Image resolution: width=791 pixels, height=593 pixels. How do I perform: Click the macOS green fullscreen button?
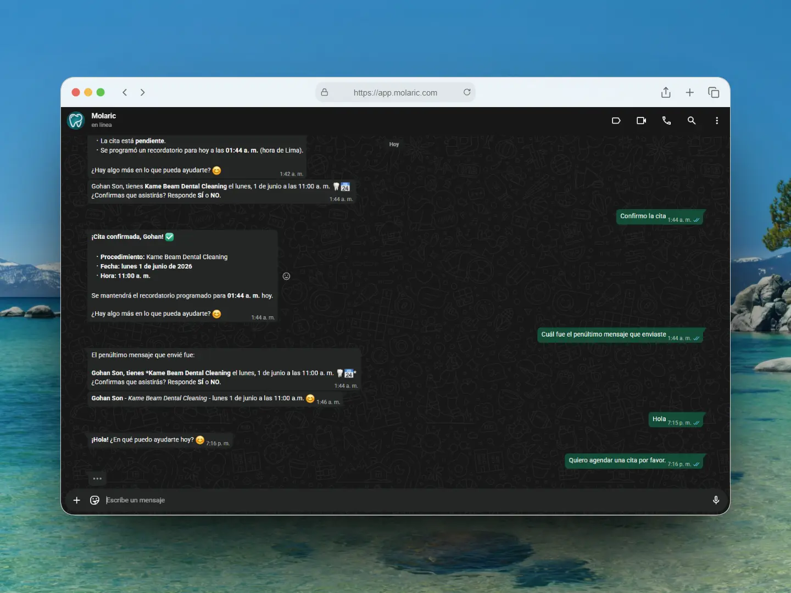[101, 92]
